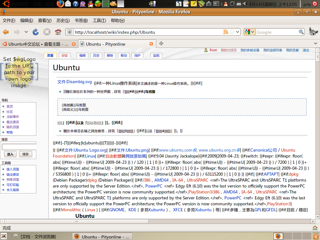Open the blue help question-mark launcher
This screenshot has width=320, height=240.
pyautogui.click(x=76, y=4)
